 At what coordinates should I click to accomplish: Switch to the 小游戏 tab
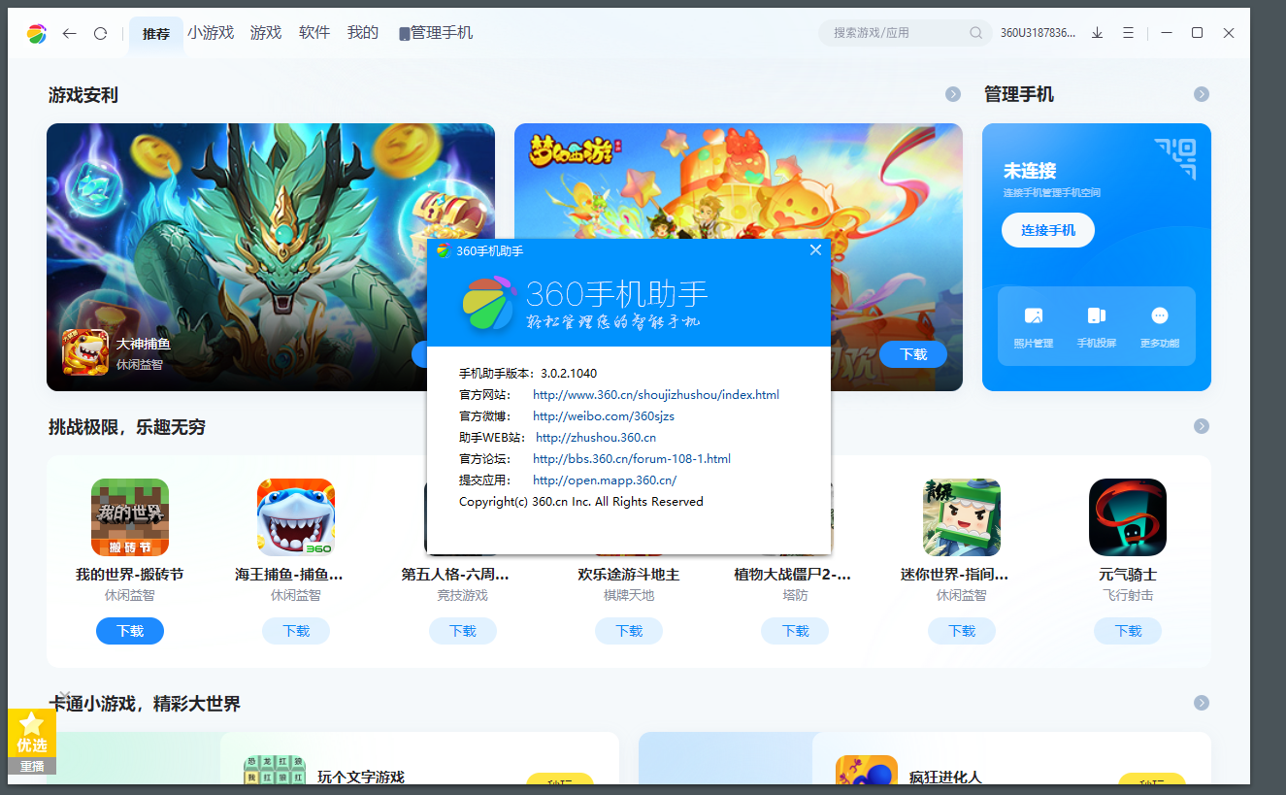tap(211, 32)
